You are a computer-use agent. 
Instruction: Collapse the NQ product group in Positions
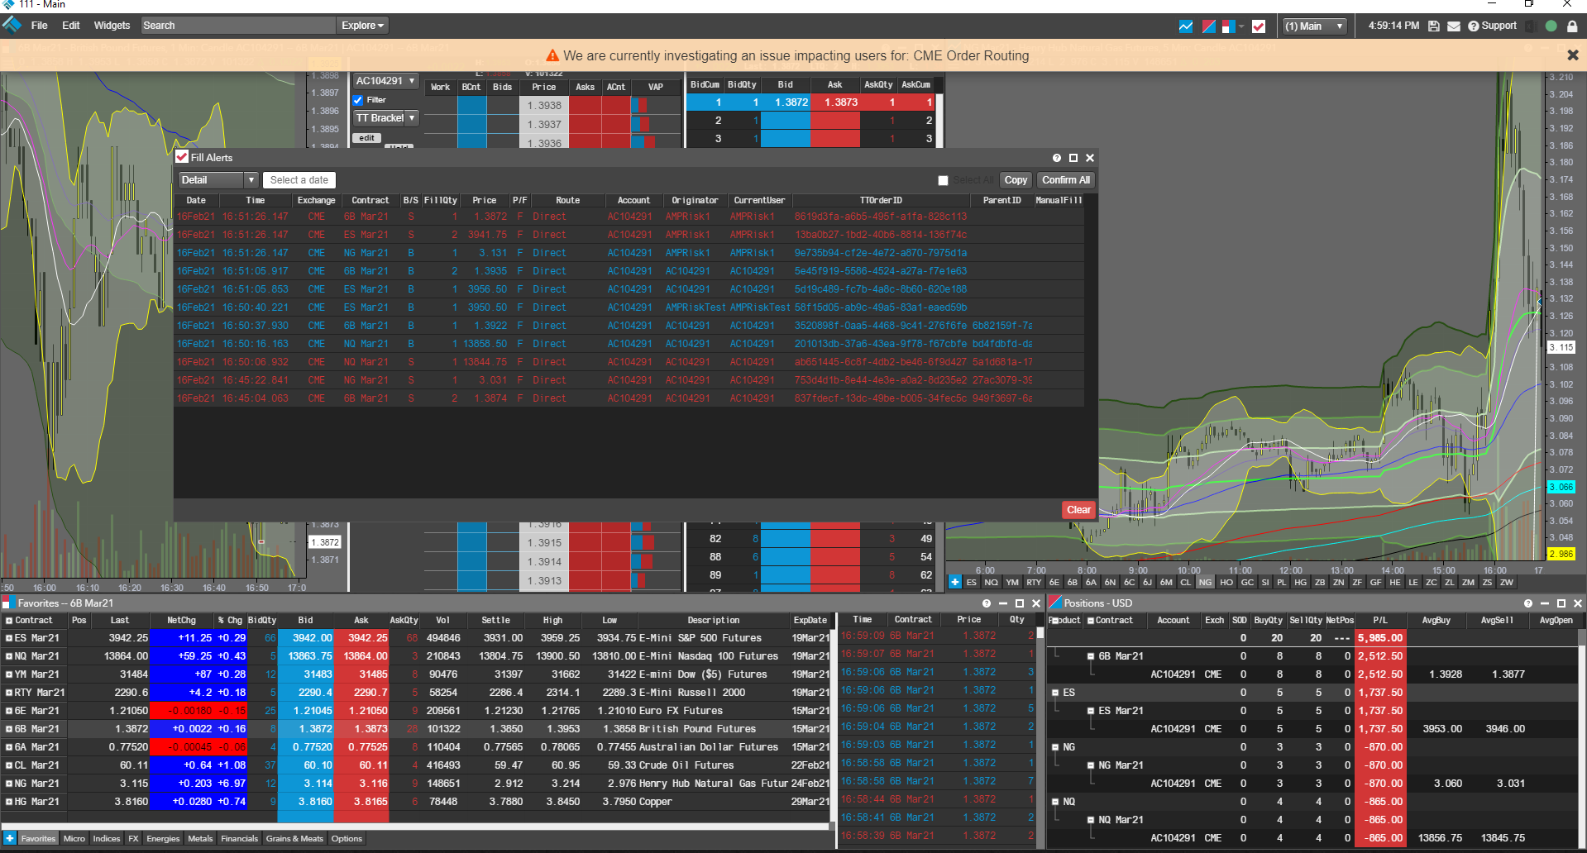pos(1055,802)
